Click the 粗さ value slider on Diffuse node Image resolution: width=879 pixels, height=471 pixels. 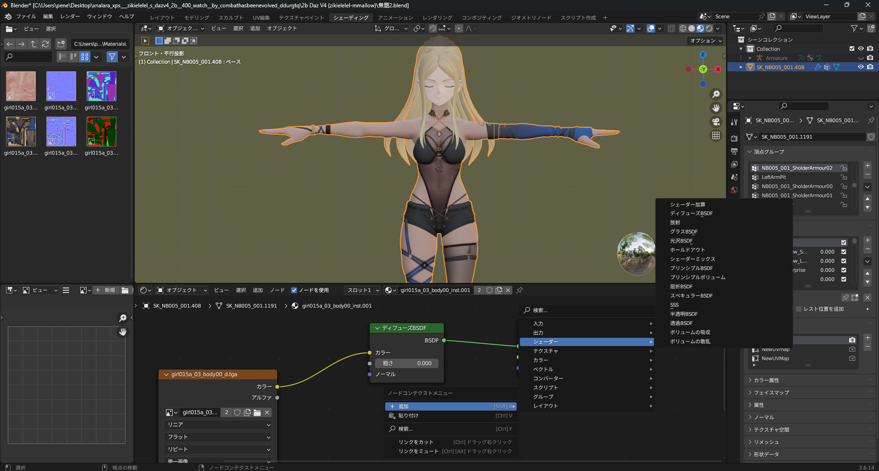click(407, 363)
